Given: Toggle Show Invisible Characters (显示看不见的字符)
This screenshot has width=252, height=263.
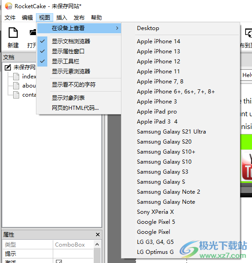Looking at the screenshot, I should pos(79,84).
